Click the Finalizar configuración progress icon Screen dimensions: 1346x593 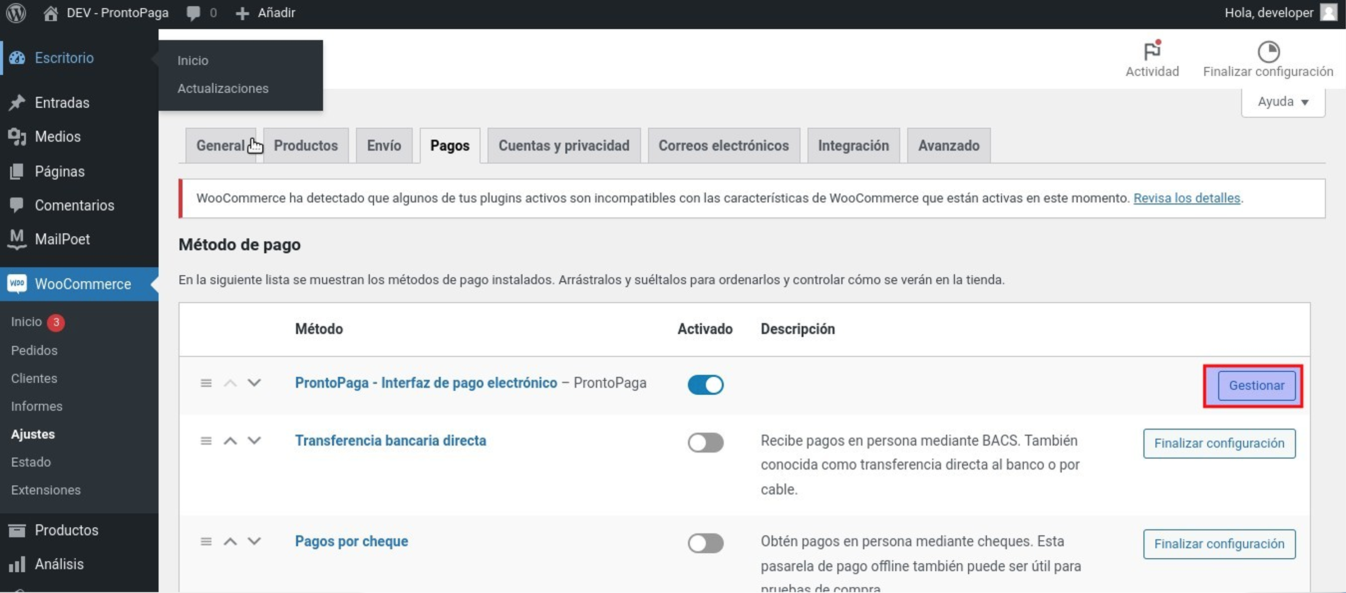tap(1268, 52)
